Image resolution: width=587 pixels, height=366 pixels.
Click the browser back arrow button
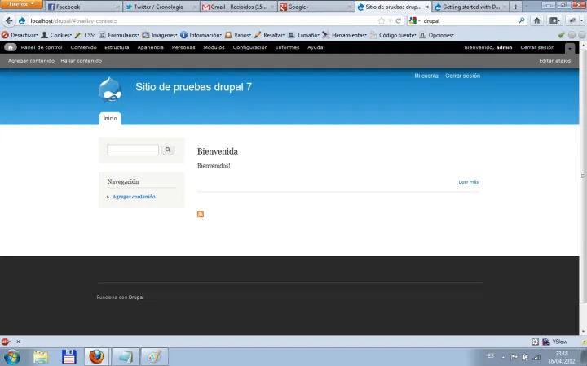point(10,20)
